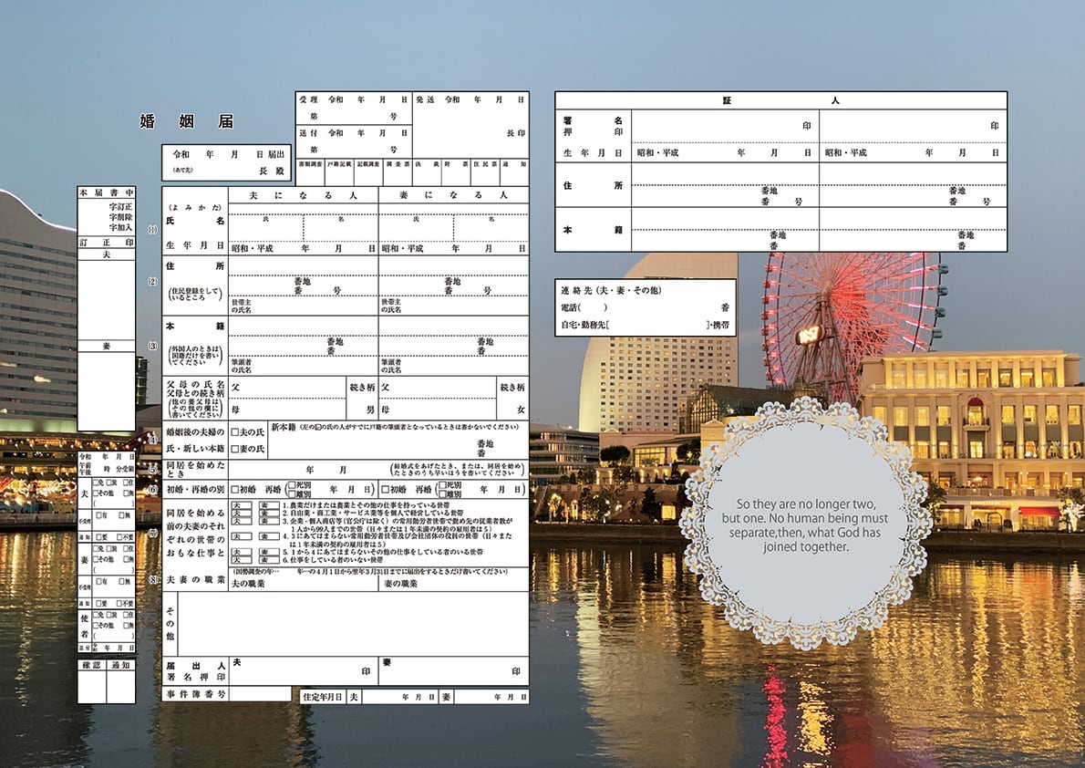Click first witness 生年月日 field

725,152
